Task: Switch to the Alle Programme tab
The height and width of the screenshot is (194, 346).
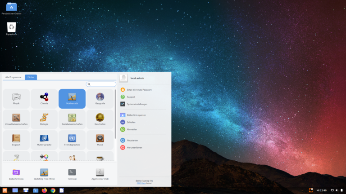Action: [x=13, y=77]
